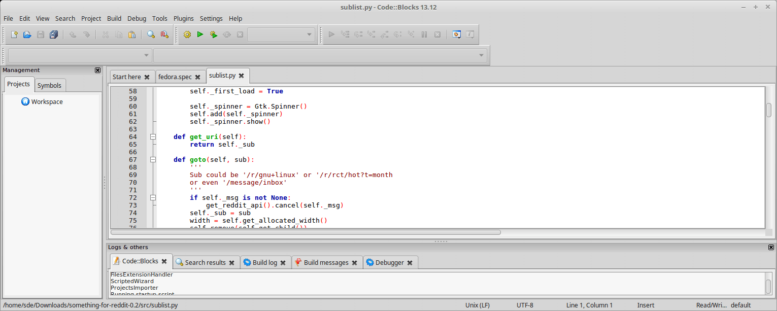Collapse the goto function code fold
Screen dimensions: 777x311
tap(153, 159)
